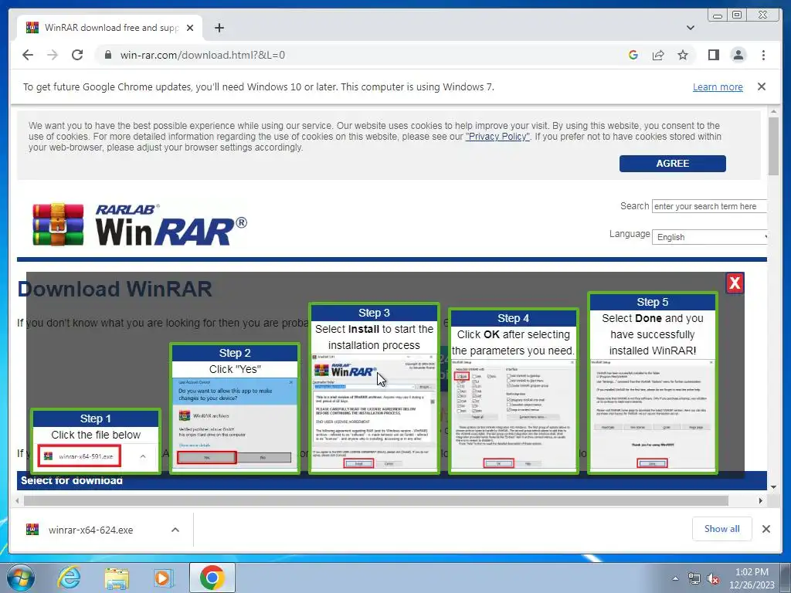Click the horizontal scrollbar right arrow
The height and width of the screenshot is (593, 791).
[761, 500]
